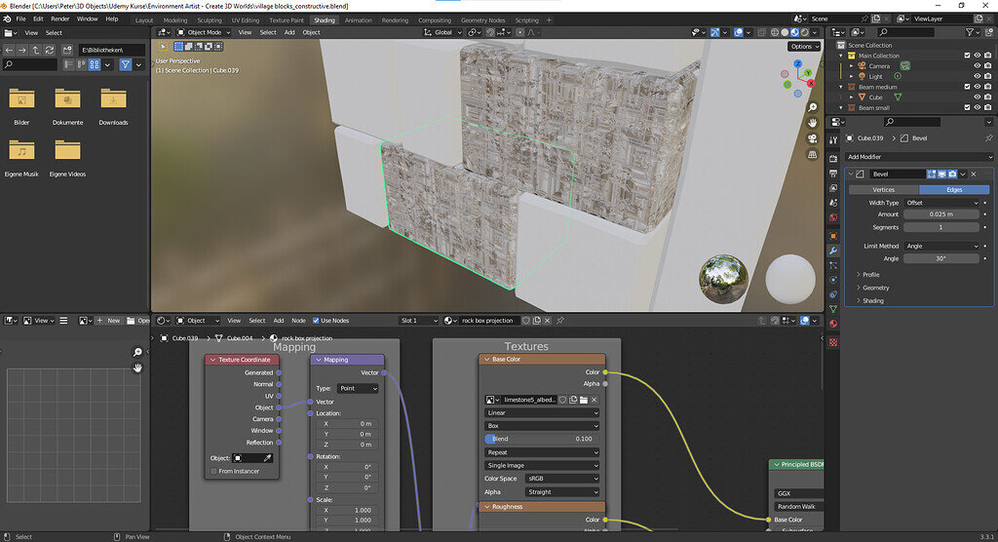This screenshot has width=998, height=542.
Task: Remove the Bevel modifier with the X
Action: click(x=975, y=174)
